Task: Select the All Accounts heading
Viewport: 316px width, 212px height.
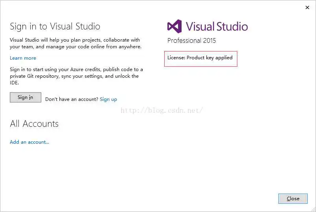Action: (34, 124)
